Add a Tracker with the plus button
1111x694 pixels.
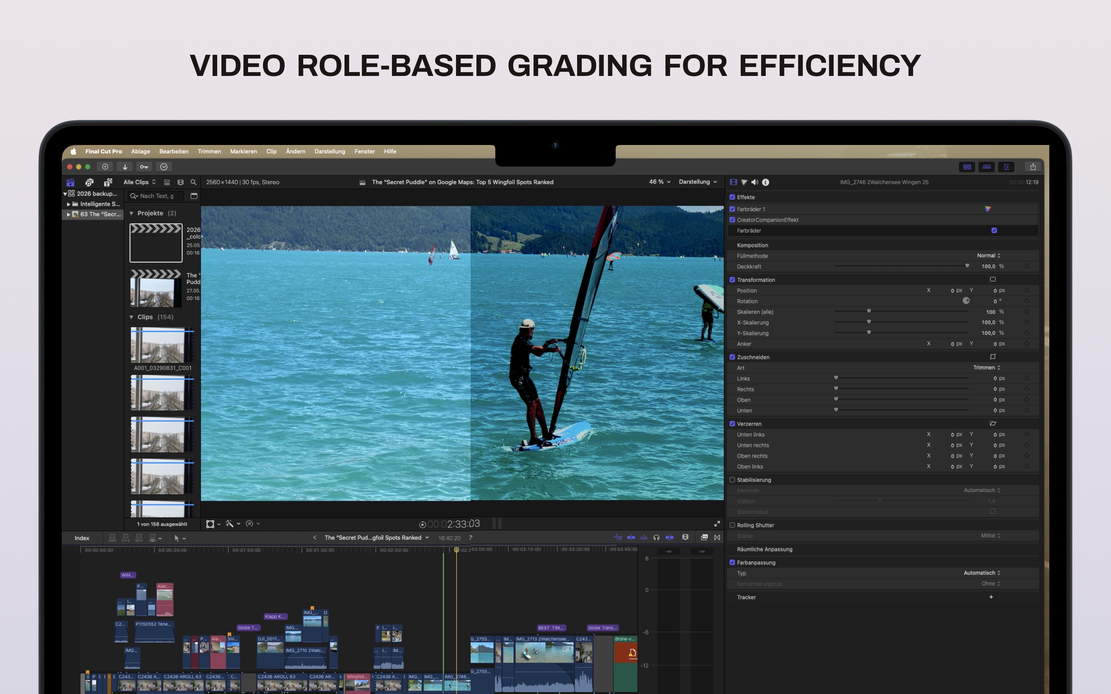pos(991,597)
